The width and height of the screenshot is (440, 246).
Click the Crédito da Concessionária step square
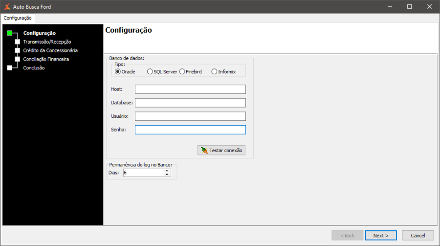[18, 50]
